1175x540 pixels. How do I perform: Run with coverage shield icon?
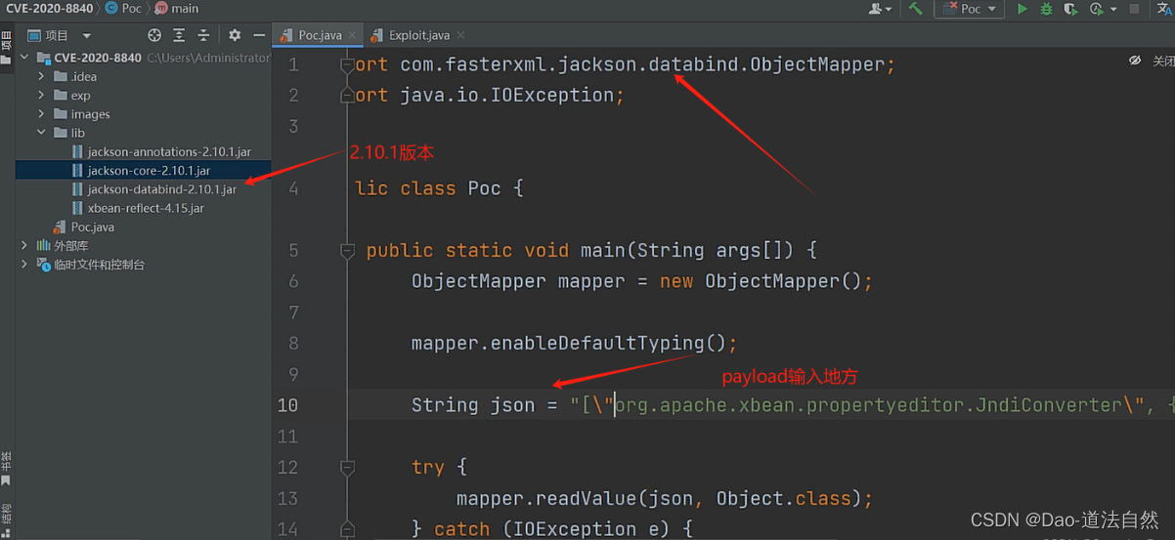(x=1070, y=9)
